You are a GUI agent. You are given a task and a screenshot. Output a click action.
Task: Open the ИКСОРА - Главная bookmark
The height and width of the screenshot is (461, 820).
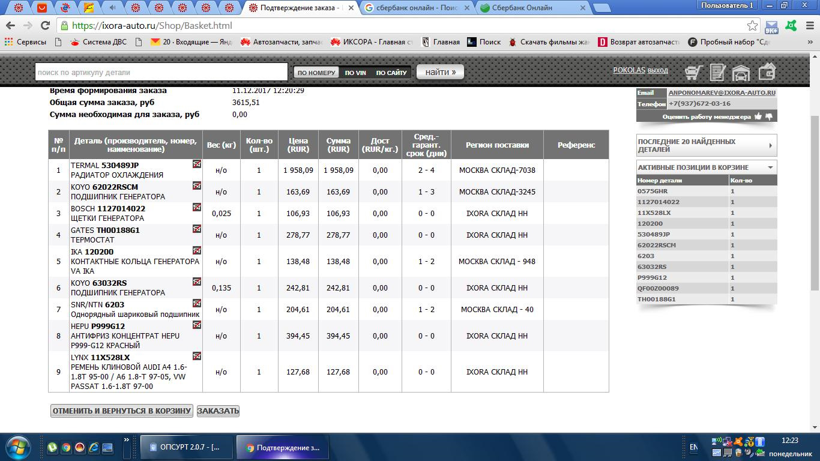(371, 42)
